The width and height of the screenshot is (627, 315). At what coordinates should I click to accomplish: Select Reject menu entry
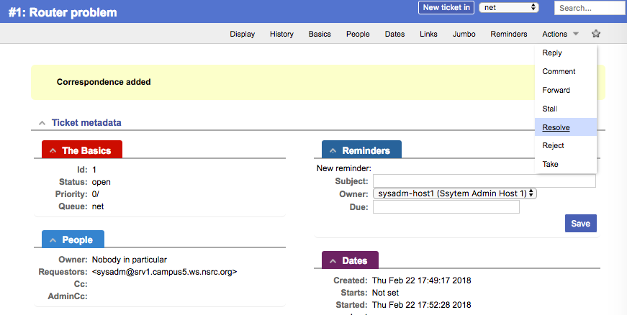pyautogui.click(x=553, y=145)
